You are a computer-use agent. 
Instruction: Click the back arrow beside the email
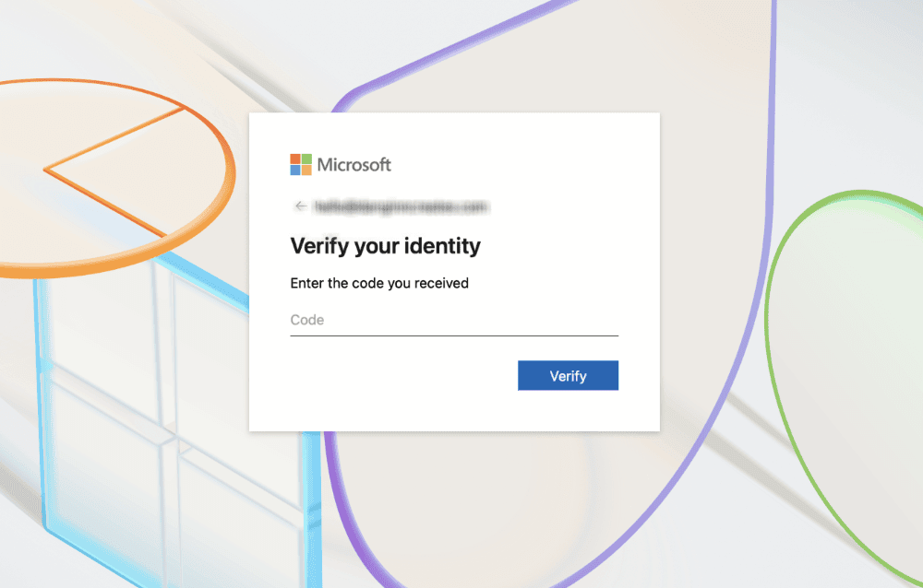(301, 206)
